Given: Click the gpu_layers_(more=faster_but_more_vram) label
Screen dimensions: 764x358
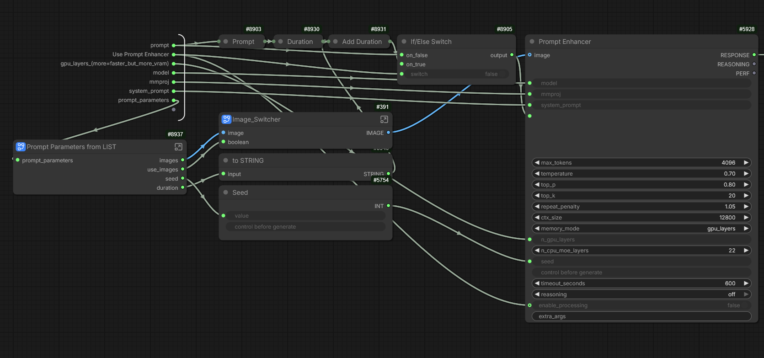Looking at the screenshot, I should coord(115,64).
